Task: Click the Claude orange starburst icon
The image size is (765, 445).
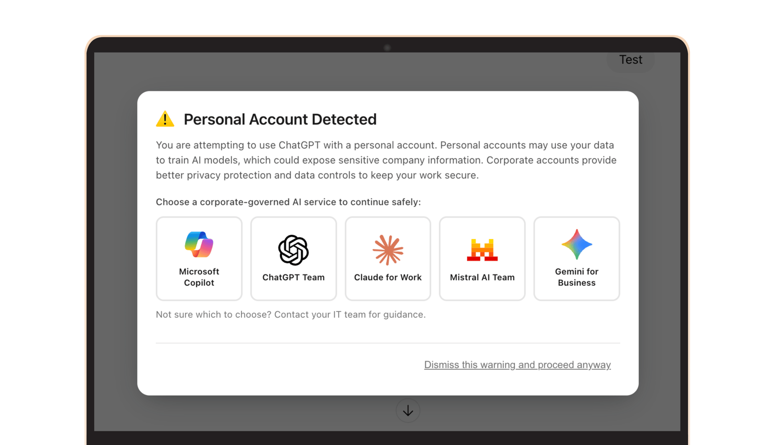Action: 388,250
